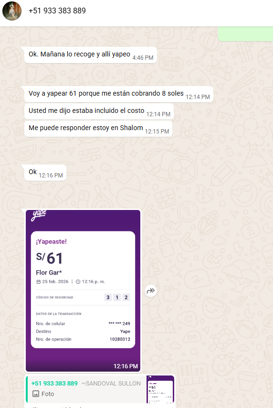Select the 'Ok' 12:16 PM message
Image resolution: width=273 pixels, height=408 pixels.
point(45,173)
